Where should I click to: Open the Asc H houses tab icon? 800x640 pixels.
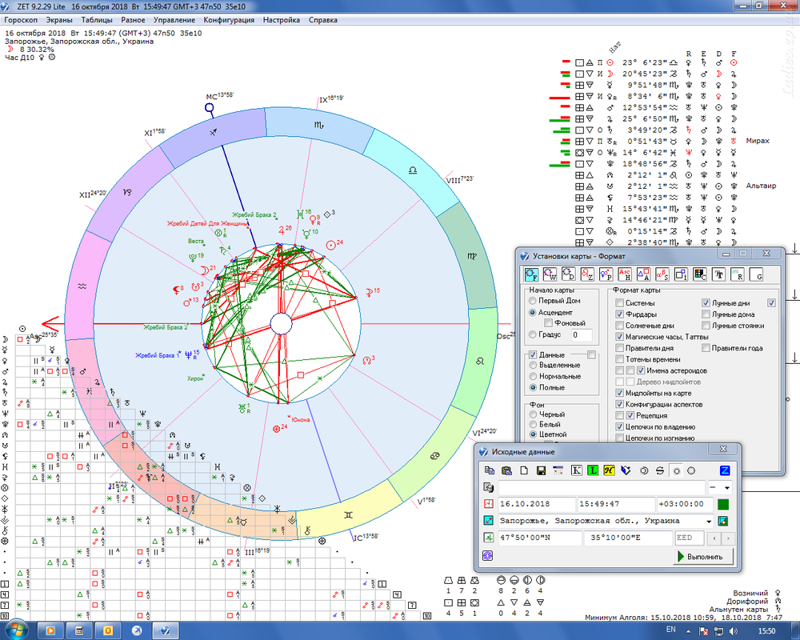click(625, 274)
